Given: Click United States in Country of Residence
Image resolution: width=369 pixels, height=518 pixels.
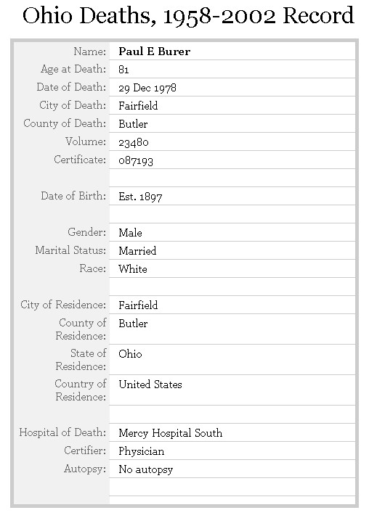Looking at the screenshot, I should 150,385.
